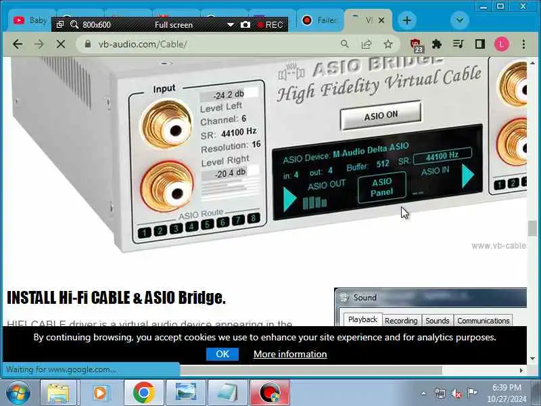Click the network tray icon
The image size is (541, 406).
tap(440, 393)
